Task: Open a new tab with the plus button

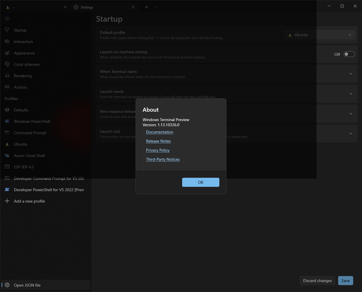Action: 147,7
